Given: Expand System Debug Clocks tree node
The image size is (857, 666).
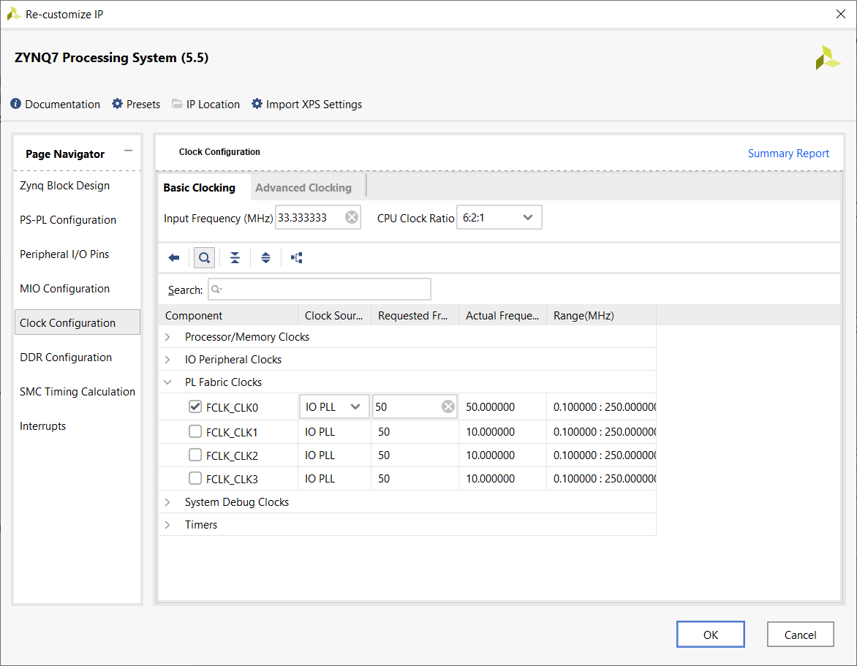Looking at the screenshot, I should (167, 502).
